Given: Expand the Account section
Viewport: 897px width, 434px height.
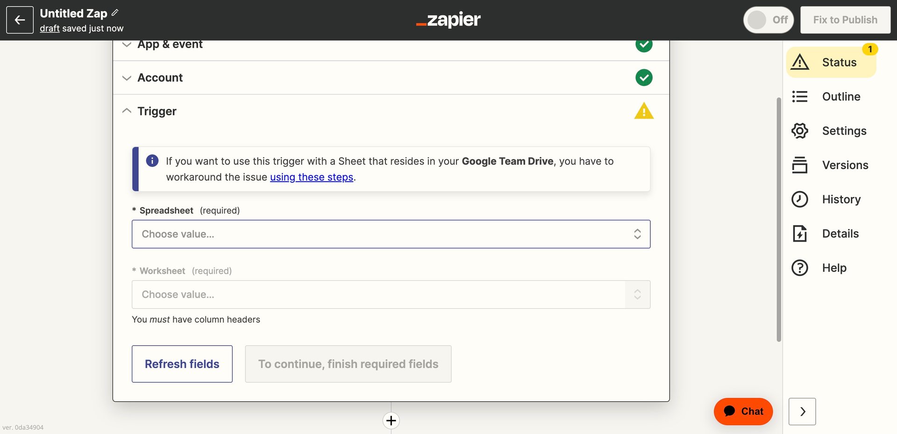Looking at the screenshot, I should pyautogui.click(x=391, y=78).
